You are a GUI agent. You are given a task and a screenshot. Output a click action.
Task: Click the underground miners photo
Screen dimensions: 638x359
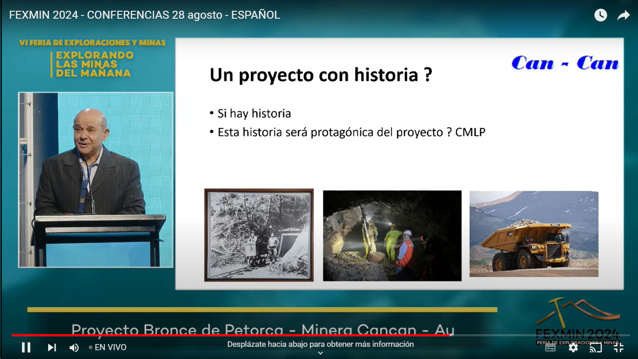point(392,235)
